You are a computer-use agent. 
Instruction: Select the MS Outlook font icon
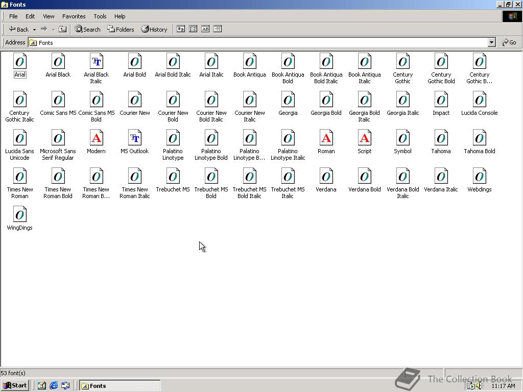[134, 142]
